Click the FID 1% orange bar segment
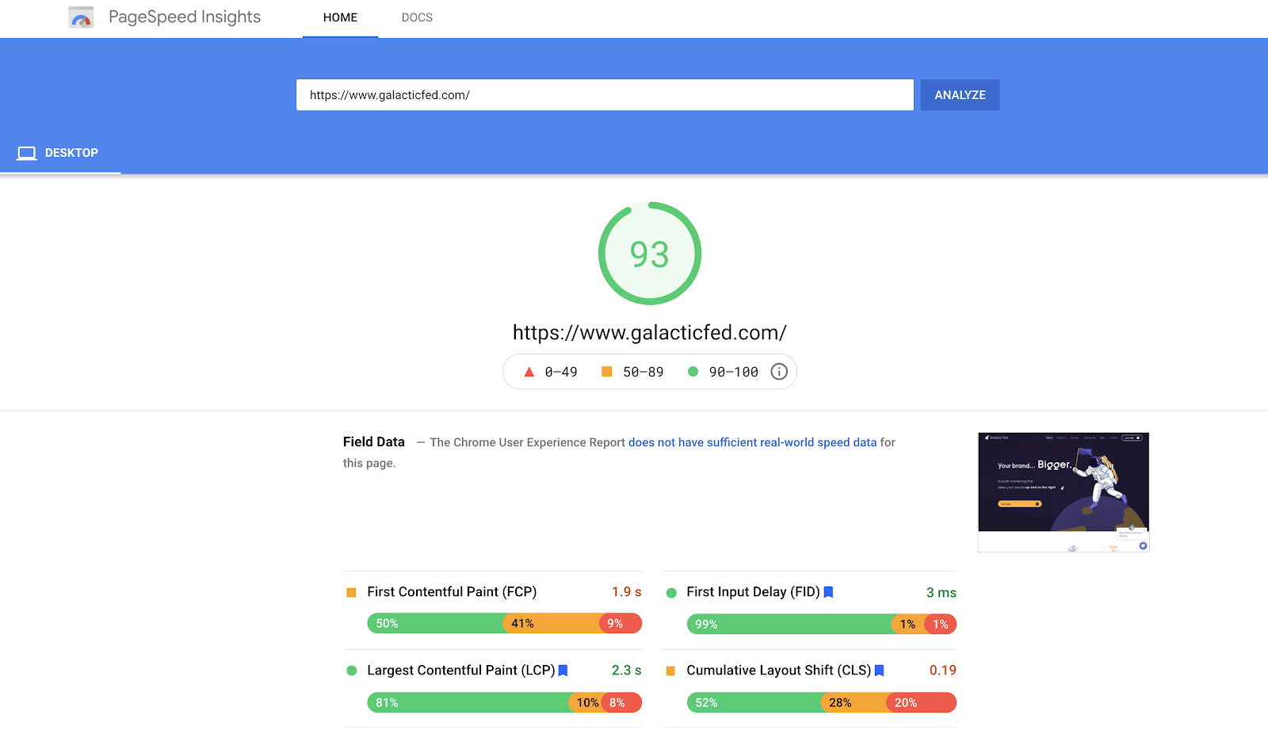 [909, 625]
